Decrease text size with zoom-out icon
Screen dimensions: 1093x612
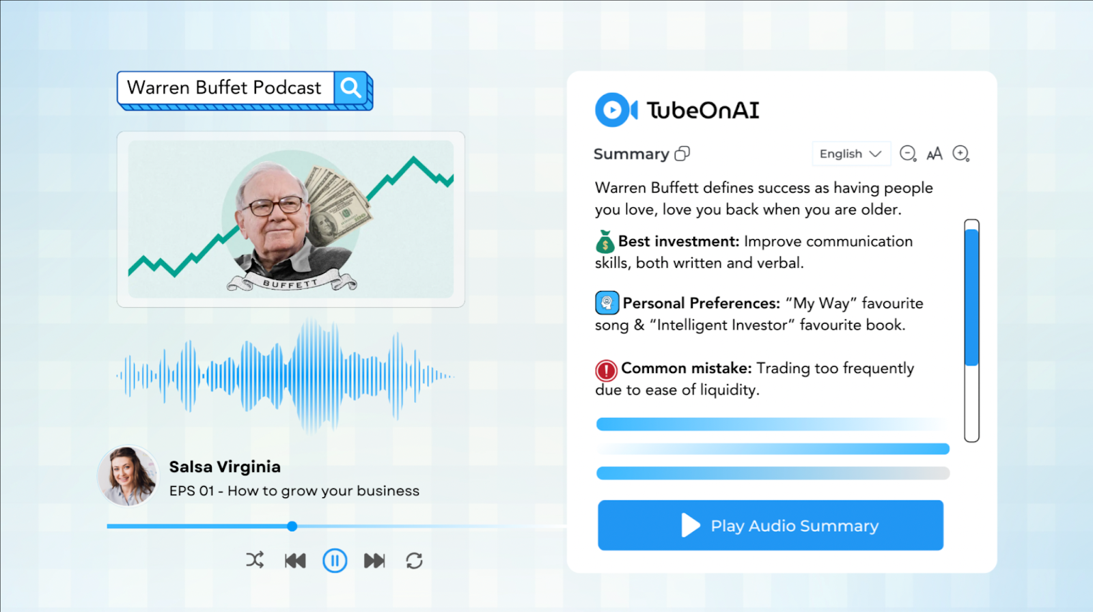[x=908, y=154]
